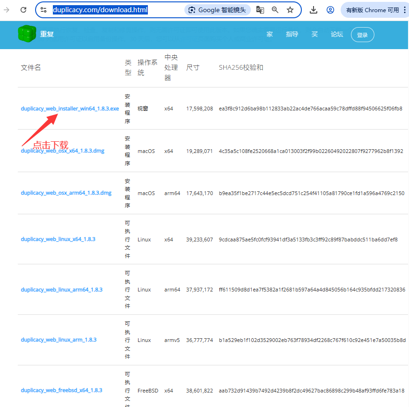Click the checksum starting with ff611509d8d1
409x407 pixels.
[x=312, y=290]
